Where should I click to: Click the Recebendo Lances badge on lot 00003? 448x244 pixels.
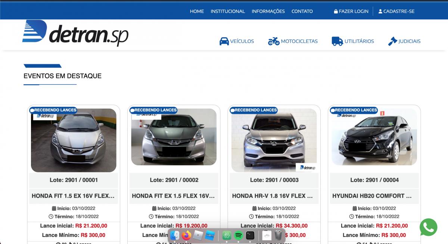253,110
